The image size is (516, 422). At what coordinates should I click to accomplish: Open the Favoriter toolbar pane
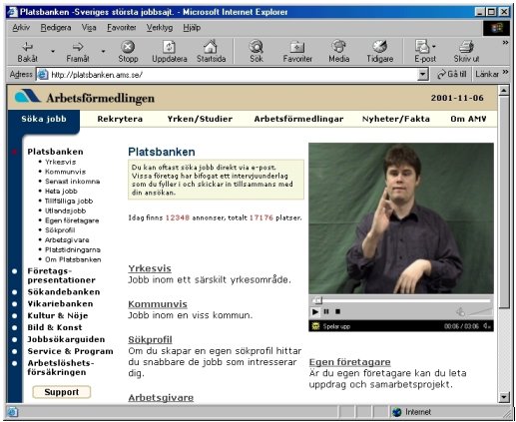point(297,52)
